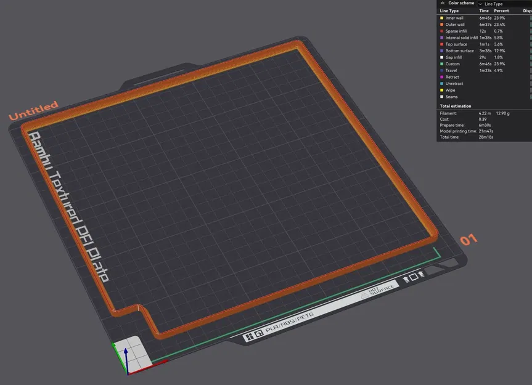Click the Inner wall time 6m45s

[485, 18]
